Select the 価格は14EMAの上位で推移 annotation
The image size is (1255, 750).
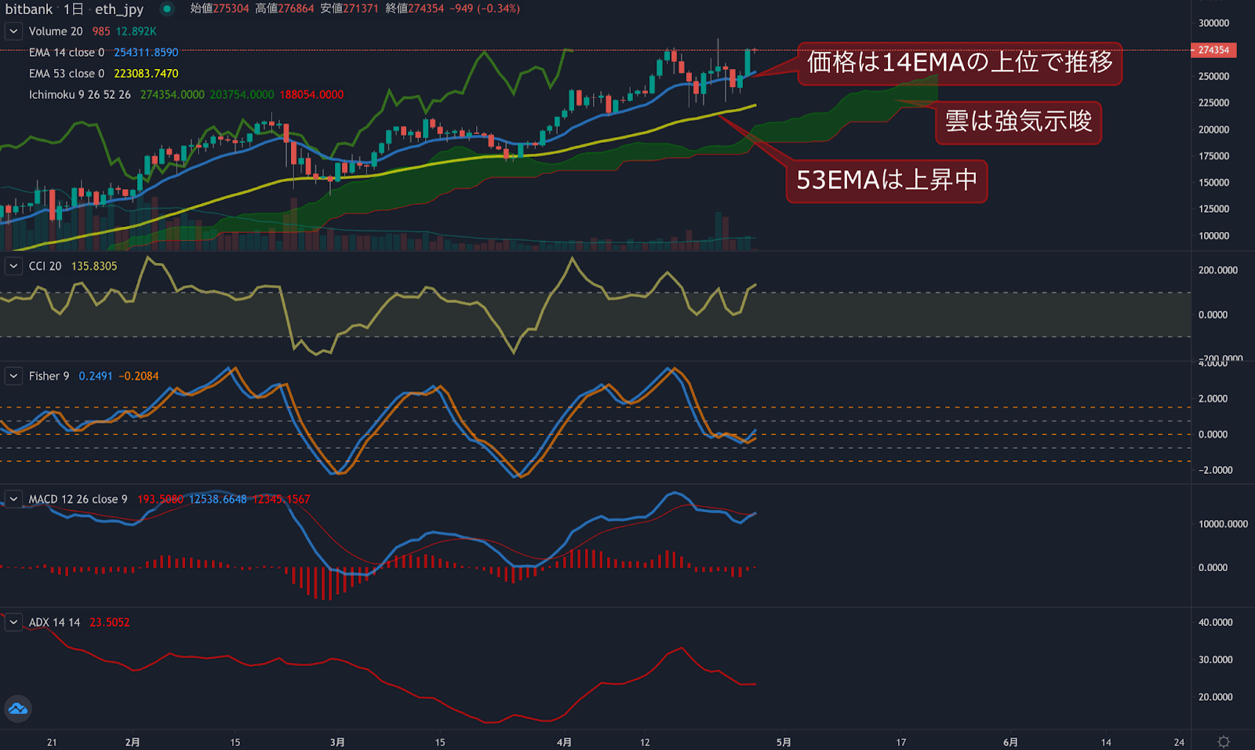point(959,63)
